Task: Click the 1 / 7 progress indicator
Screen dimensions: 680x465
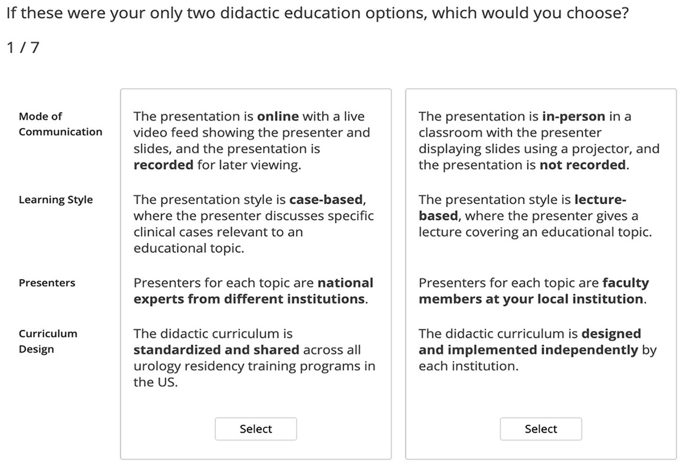Action: coord(23,47)
